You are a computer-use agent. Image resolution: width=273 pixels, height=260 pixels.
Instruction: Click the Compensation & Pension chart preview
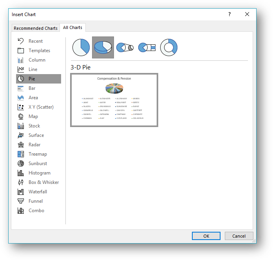(x=114, y=100)
